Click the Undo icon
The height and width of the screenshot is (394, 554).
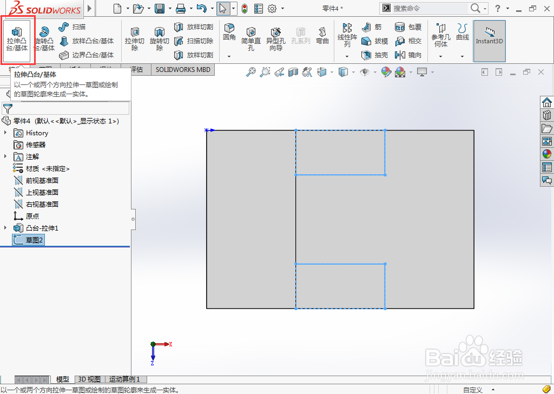click(201, 9)
